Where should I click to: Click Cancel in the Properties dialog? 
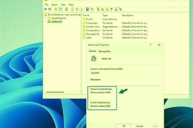pyautogui.click(x=139, y=126)
